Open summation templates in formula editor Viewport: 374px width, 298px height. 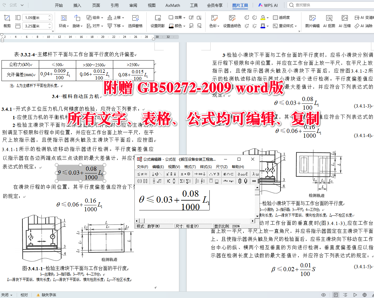pos(186,181)
